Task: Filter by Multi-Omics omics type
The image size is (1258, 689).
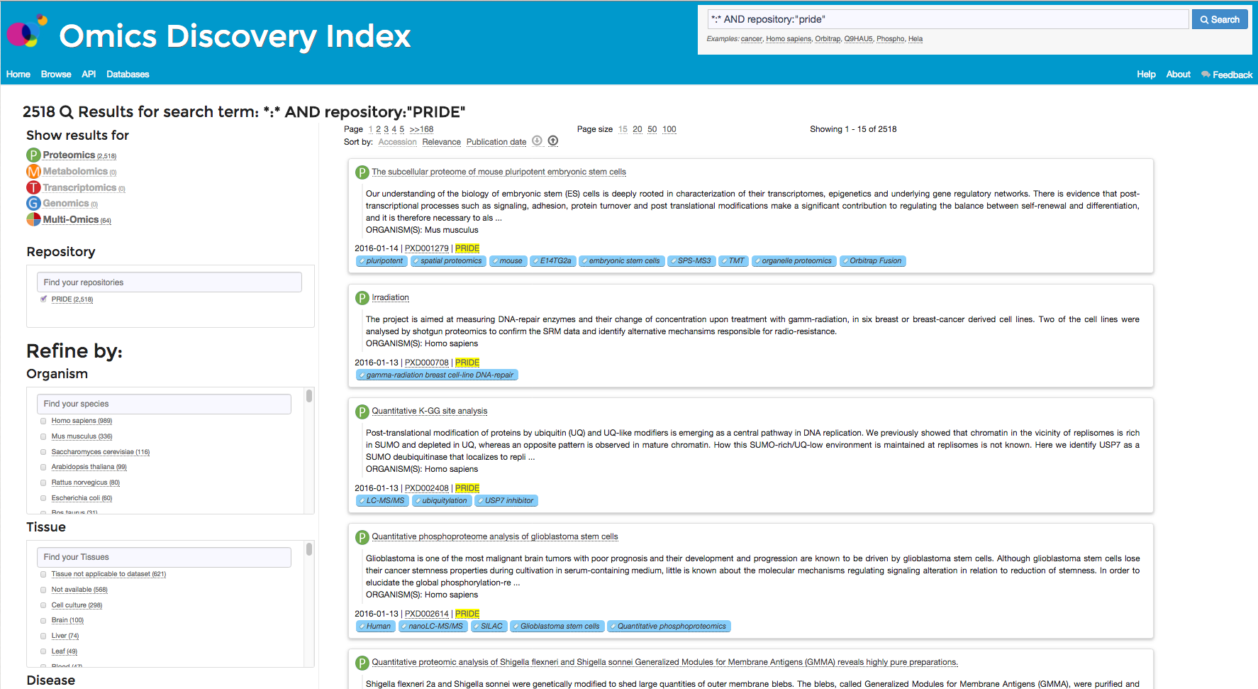Action: click(x=77, y=219)
